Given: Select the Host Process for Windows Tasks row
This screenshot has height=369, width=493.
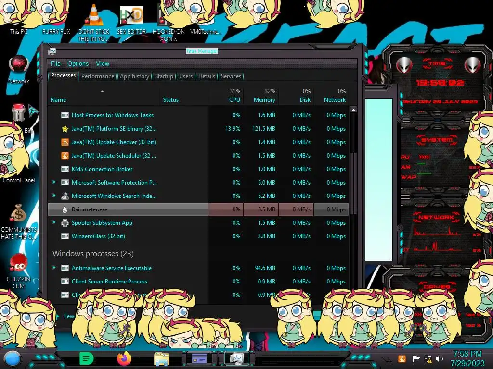Looking at the screenshot, I should 198,115.
